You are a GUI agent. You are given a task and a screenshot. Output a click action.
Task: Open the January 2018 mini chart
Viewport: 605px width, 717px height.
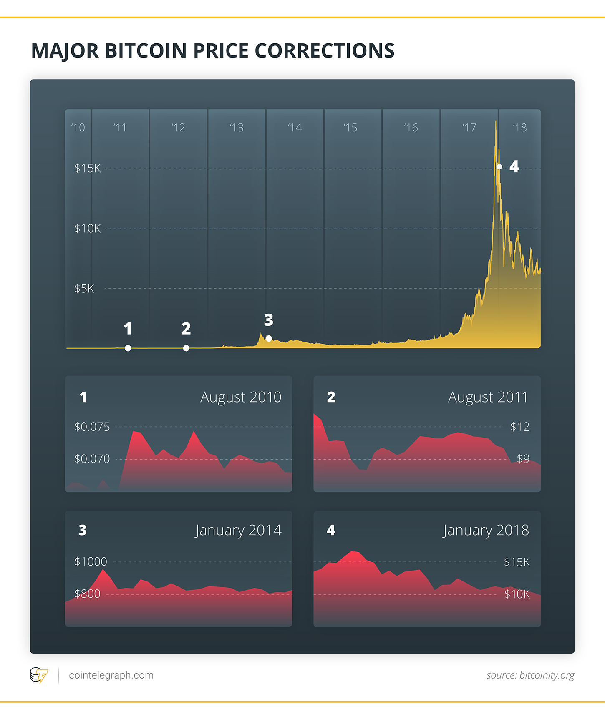pyautogui.click(x=427, y=569)
